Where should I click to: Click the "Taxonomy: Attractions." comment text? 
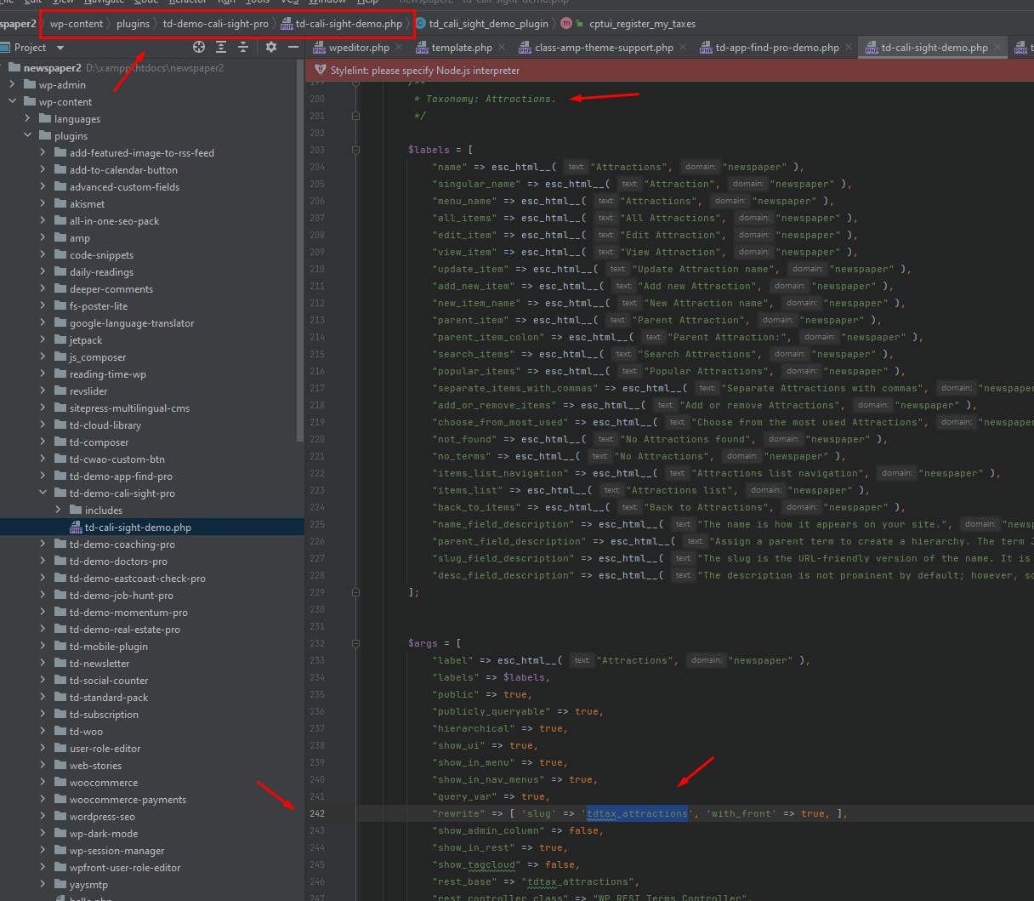point(491,99)
